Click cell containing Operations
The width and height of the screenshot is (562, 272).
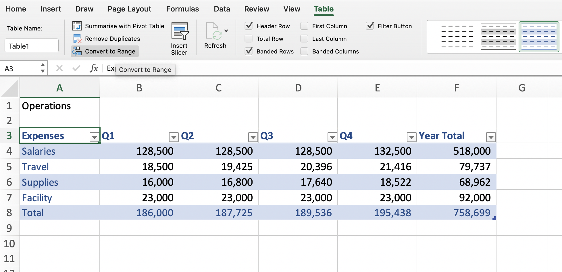pos(60,106)
